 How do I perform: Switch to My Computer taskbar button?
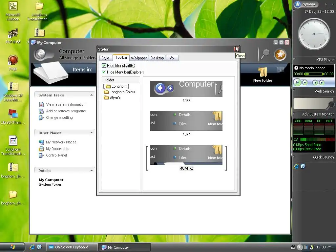point(124,247)
